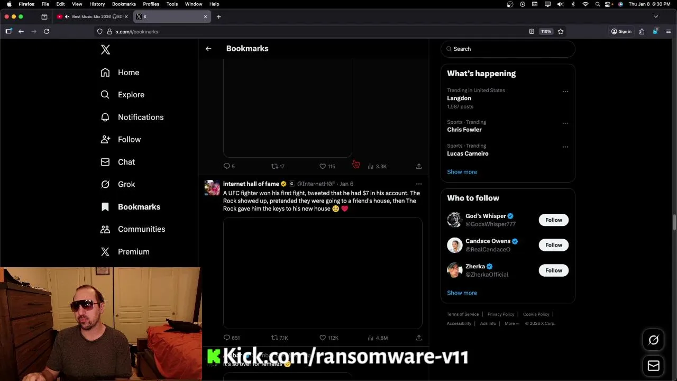
Task: Open the Firefox application menu
Action: pyautogui.click(x=669, y=32)
